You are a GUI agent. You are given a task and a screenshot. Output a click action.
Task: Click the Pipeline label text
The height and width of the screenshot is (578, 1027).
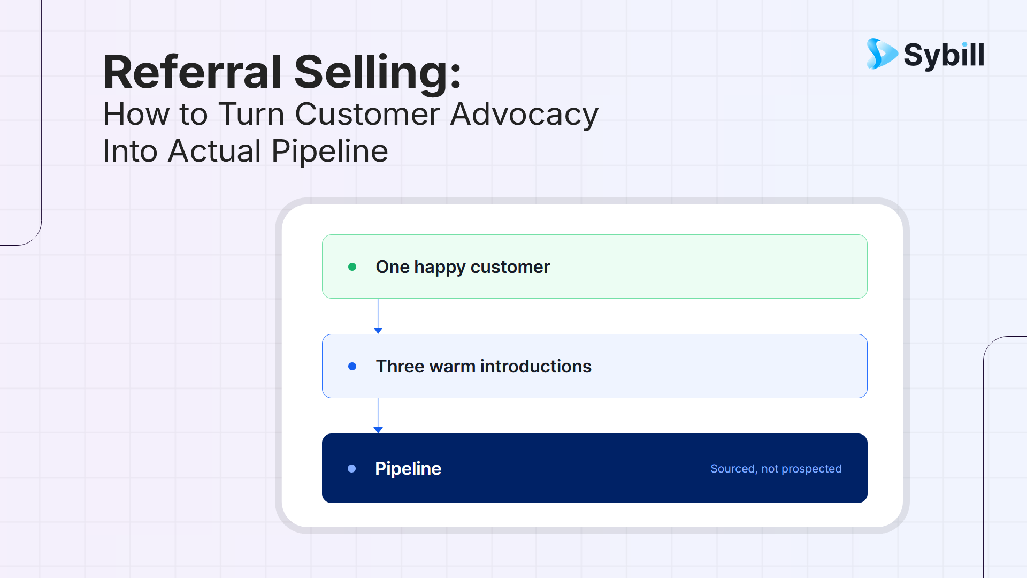click(408, 469)
